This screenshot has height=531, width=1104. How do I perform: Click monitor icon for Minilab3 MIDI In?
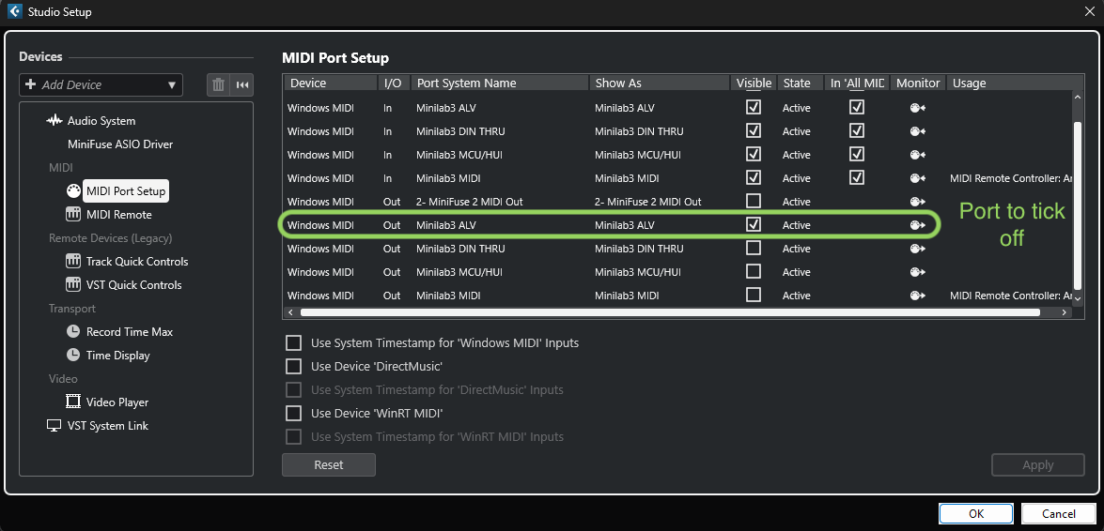pos(917,178)
